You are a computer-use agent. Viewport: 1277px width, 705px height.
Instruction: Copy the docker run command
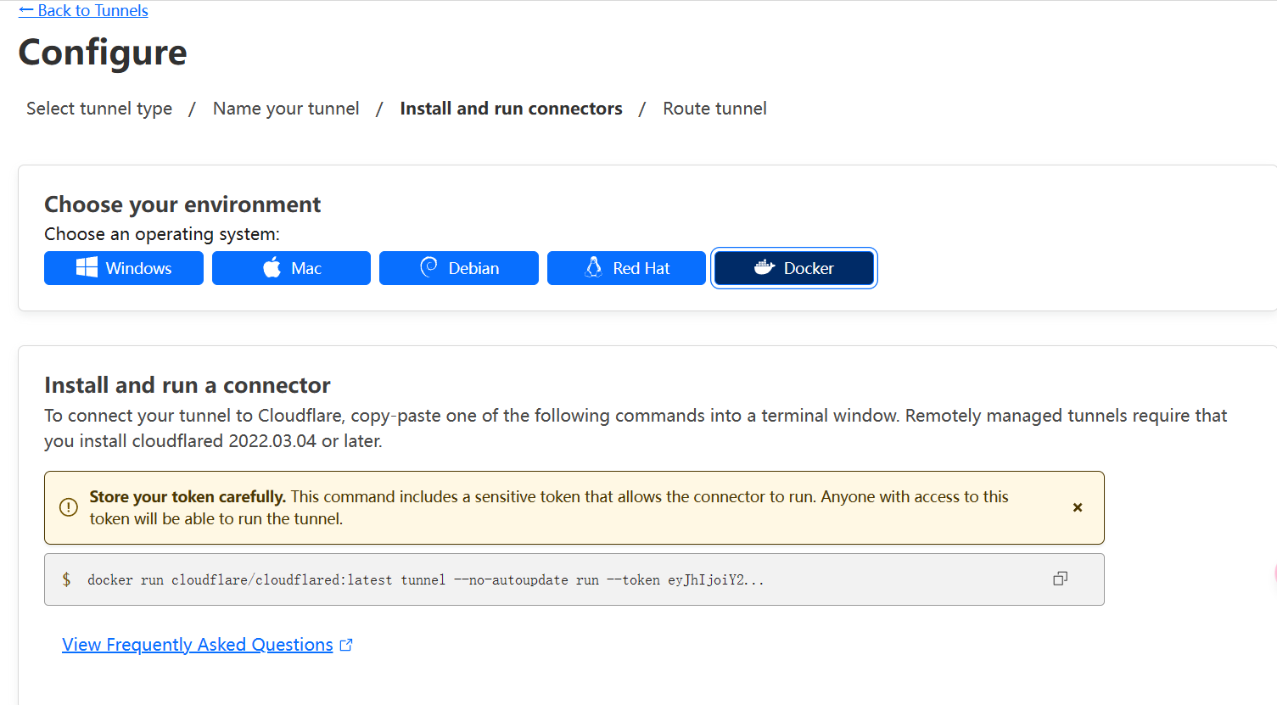[1060, 579]
